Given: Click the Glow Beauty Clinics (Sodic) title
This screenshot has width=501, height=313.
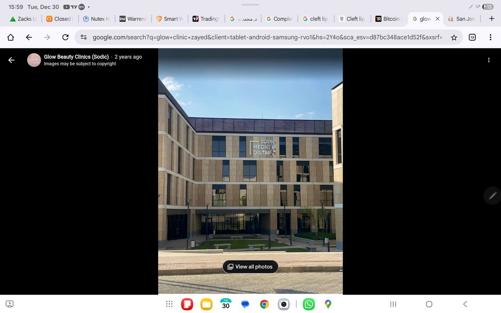Looking at the screenshot, I should (x=76, y=57).
